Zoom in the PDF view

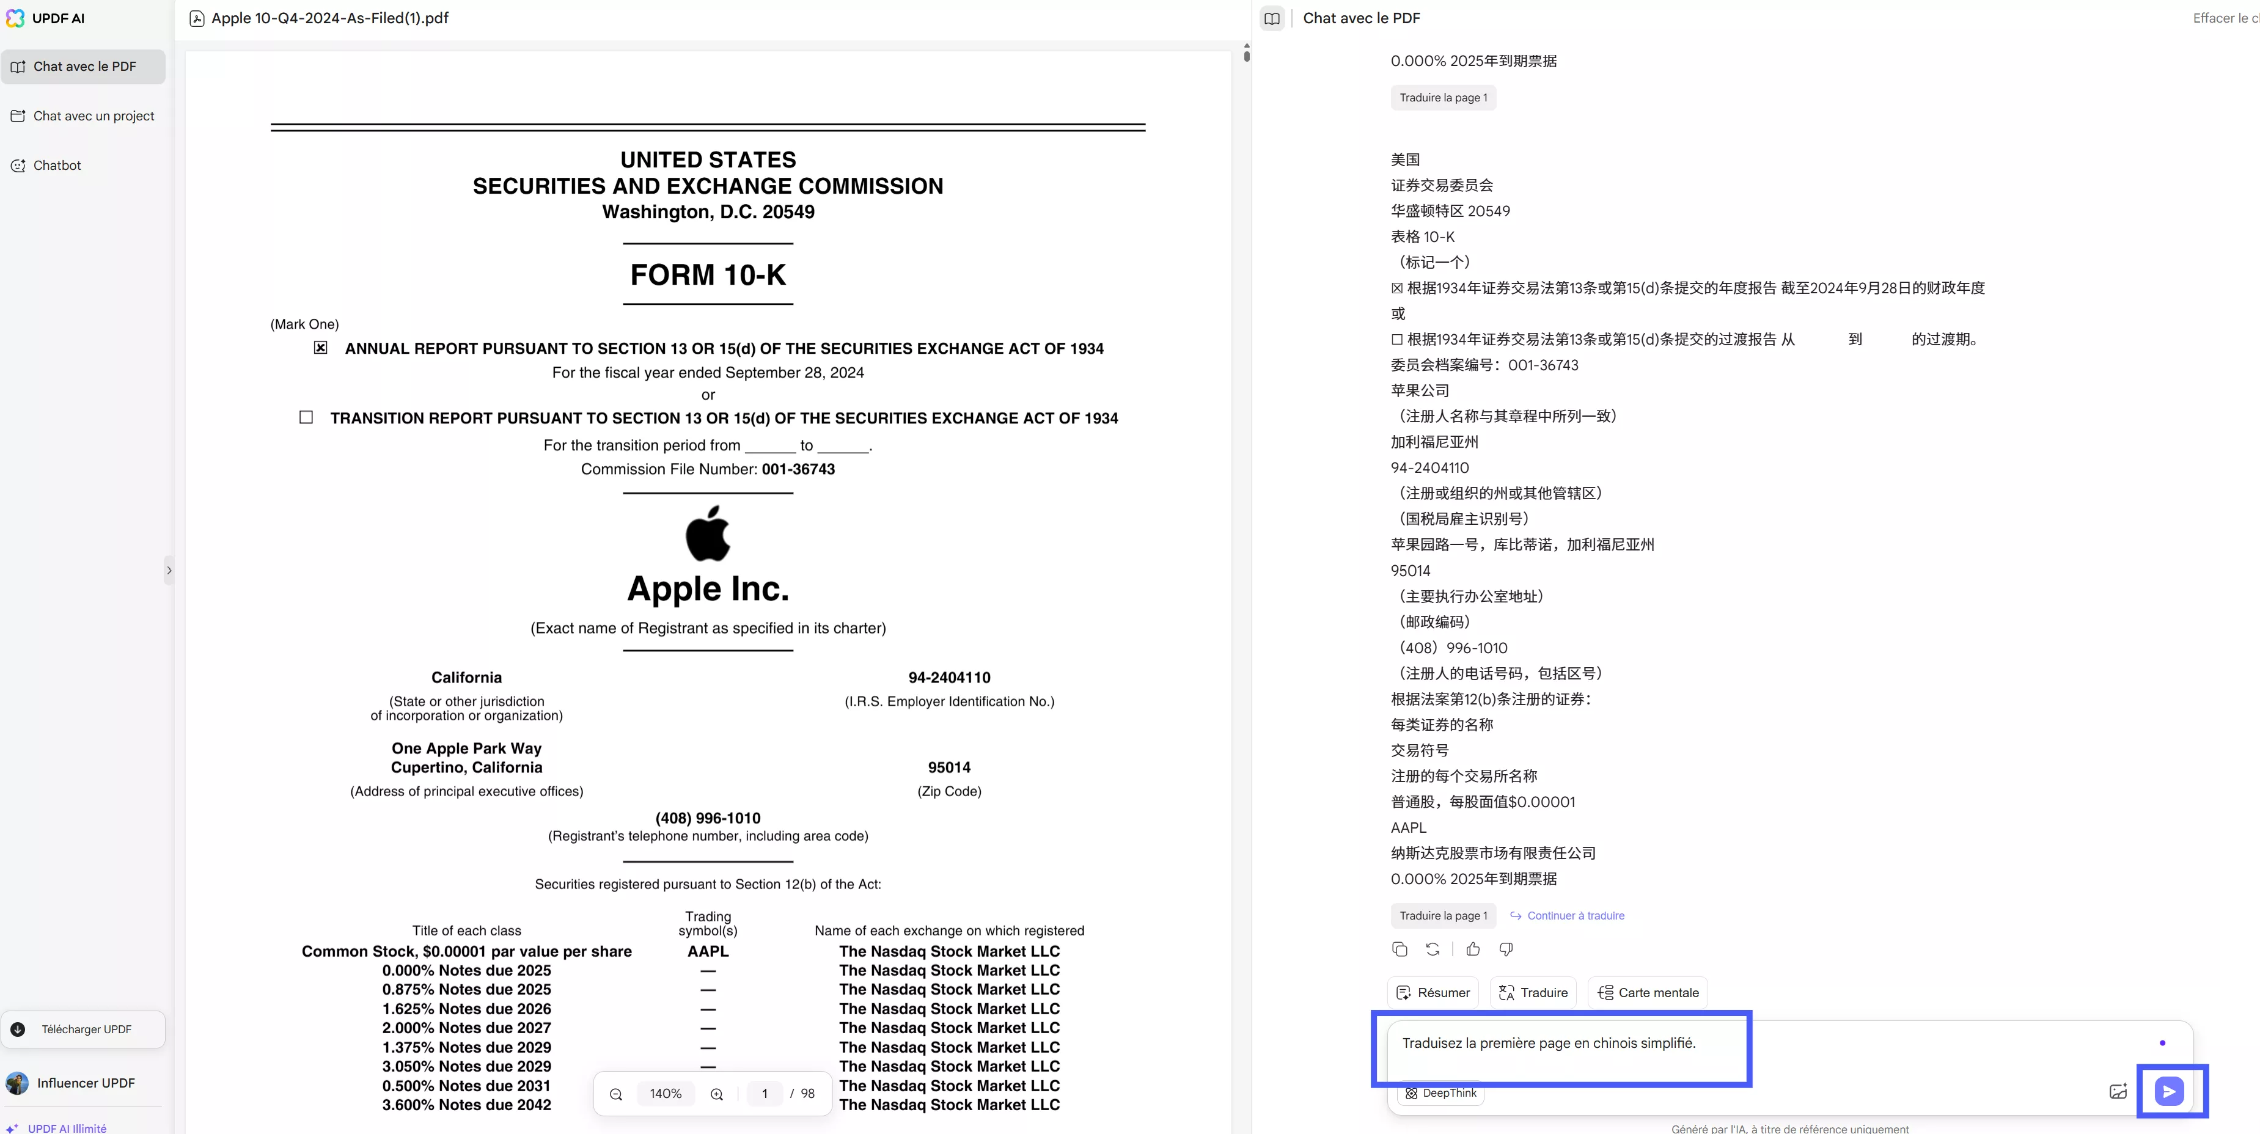click(717, 1094)
